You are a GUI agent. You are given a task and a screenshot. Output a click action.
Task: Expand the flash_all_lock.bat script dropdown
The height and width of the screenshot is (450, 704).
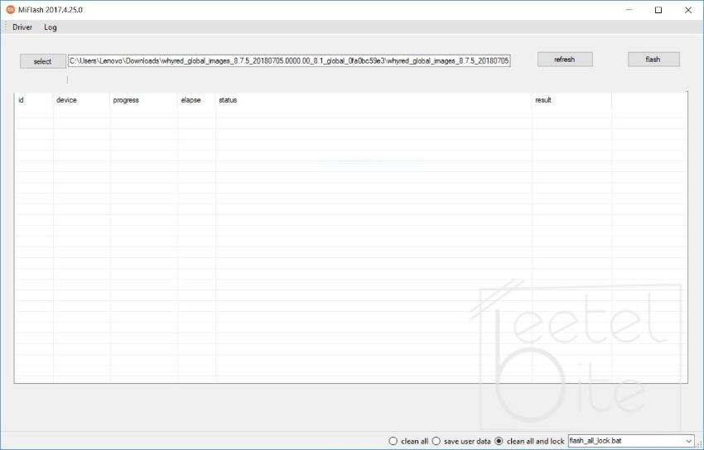[689, 441]
